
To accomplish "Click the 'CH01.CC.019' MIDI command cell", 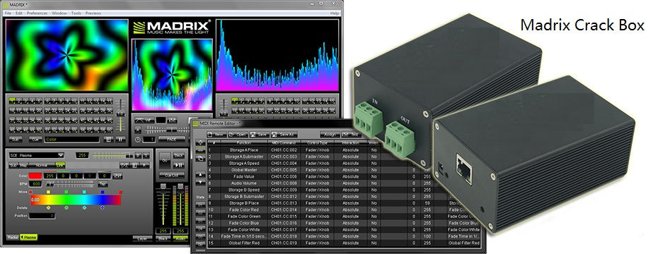I will tap(284, 243).
